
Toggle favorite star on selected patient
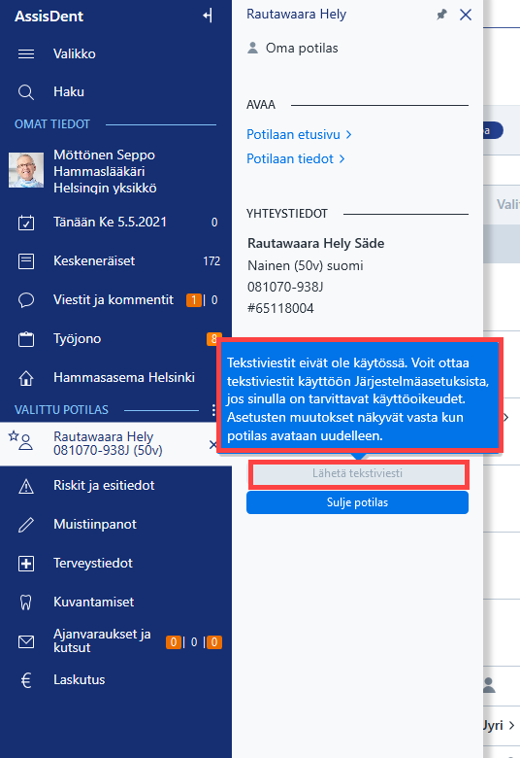[14, 436]
